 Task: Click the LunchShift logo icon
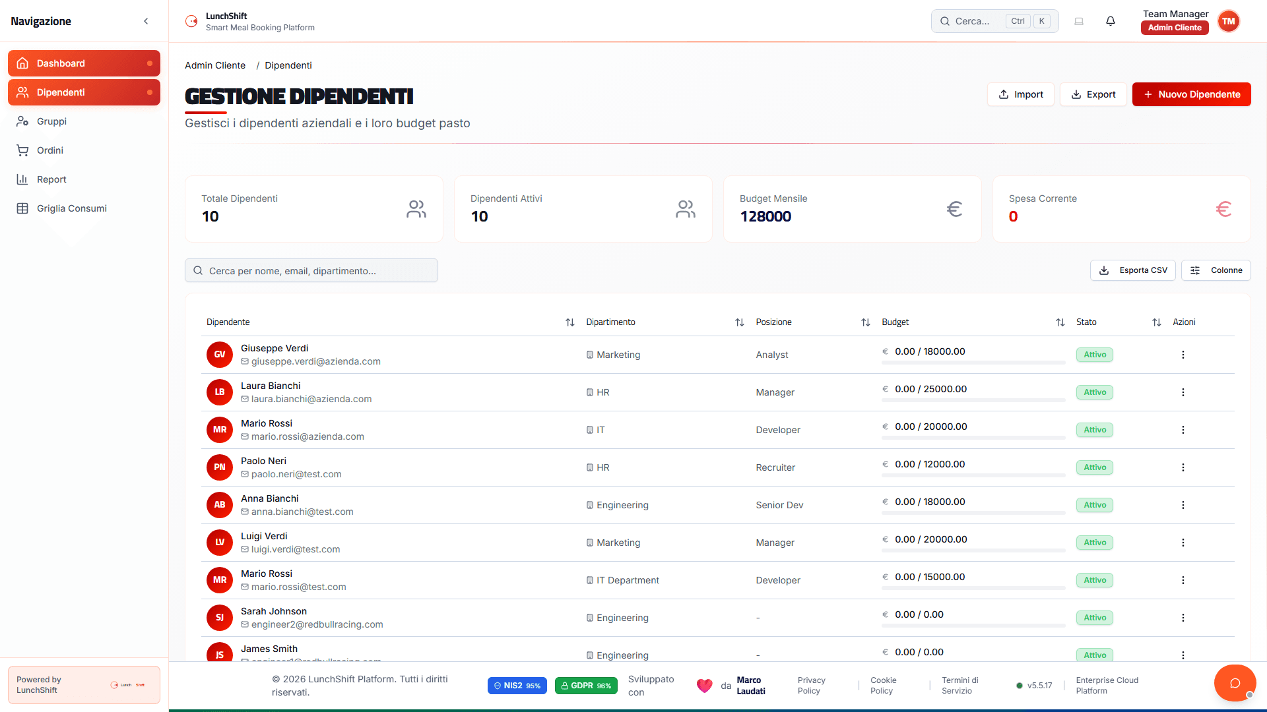[191, 21]
